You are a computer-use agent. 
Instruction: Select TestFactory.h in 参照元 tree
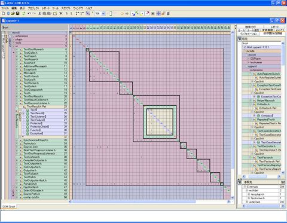265,157
